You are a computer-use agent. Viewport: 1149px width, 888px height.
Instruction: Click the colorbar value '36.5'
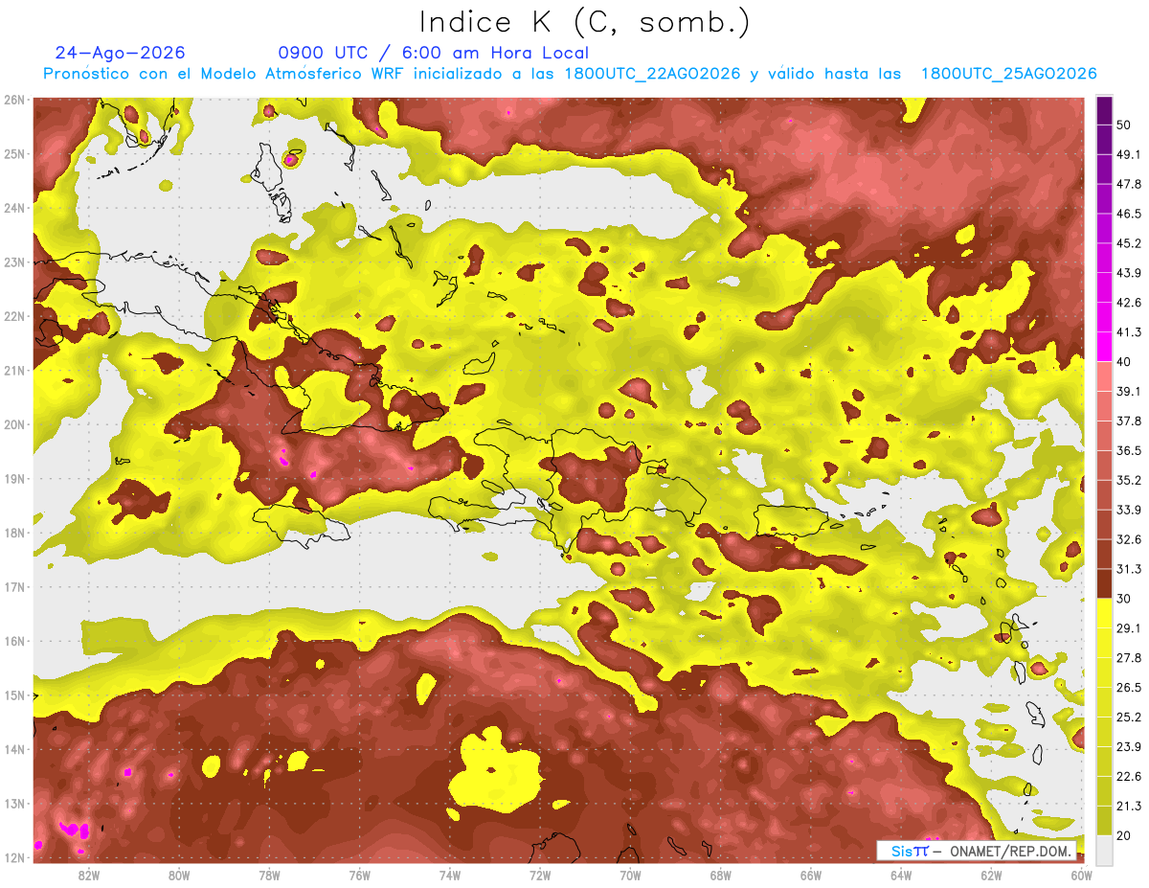1130,450
